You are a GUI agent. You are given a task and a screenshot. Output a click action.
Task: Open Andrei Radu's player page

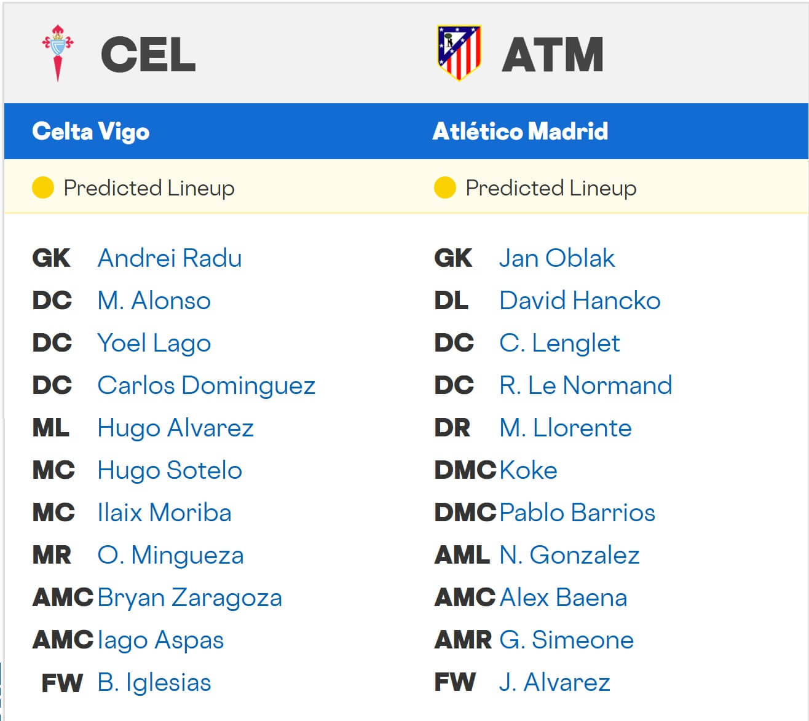(170, 258)
